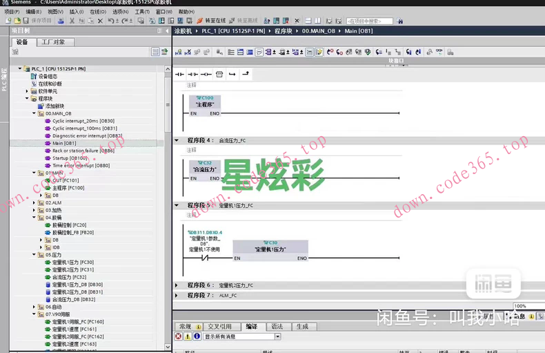The width and height of the screenshot is (545, 353).
Task: Expand network 程序段 7 ALM_FC
Action: 177,295
